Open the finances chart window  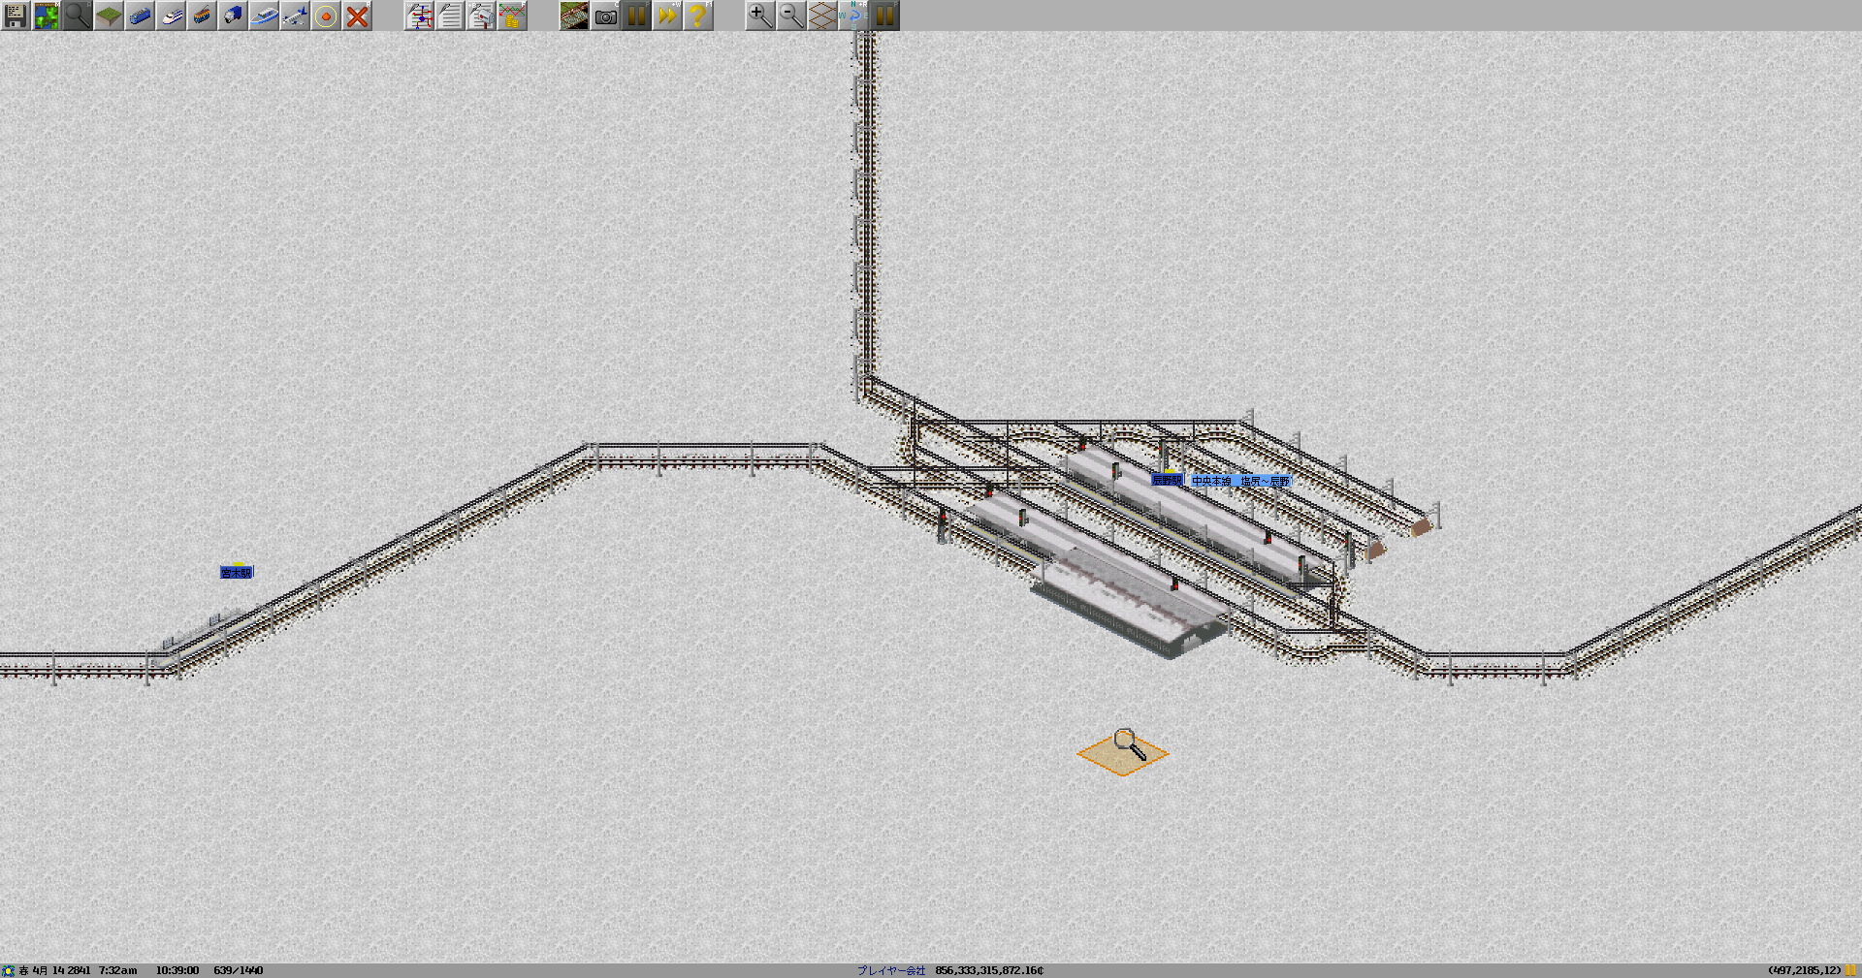(x=512, y=16)
